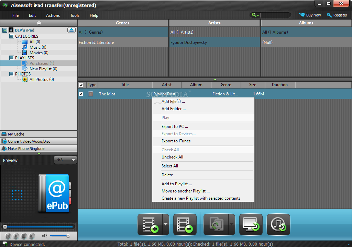
Task: Click the Remove File toolbar button
Action: point(185,225)
